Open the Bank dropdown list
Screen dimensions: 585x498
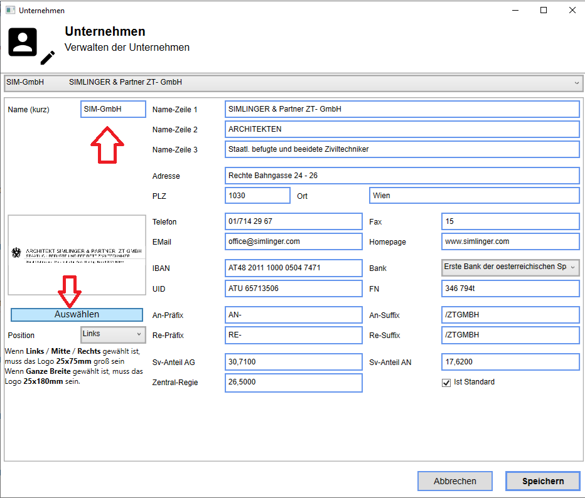510,267
